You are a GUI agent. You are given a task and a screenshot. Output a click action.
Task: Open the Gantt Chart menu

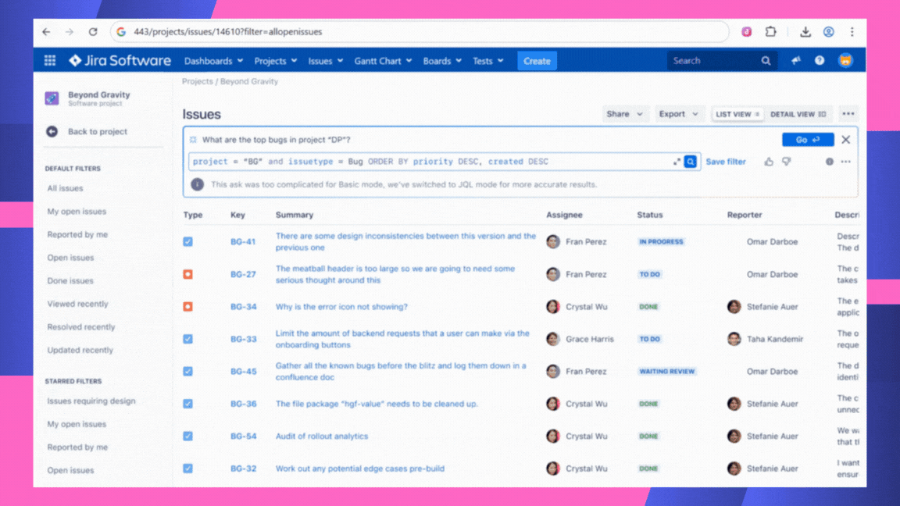click(x=383, y=61)
